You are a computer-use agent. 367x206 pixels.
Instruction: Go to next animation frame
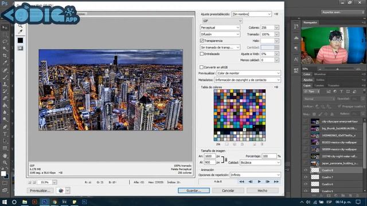268,181
